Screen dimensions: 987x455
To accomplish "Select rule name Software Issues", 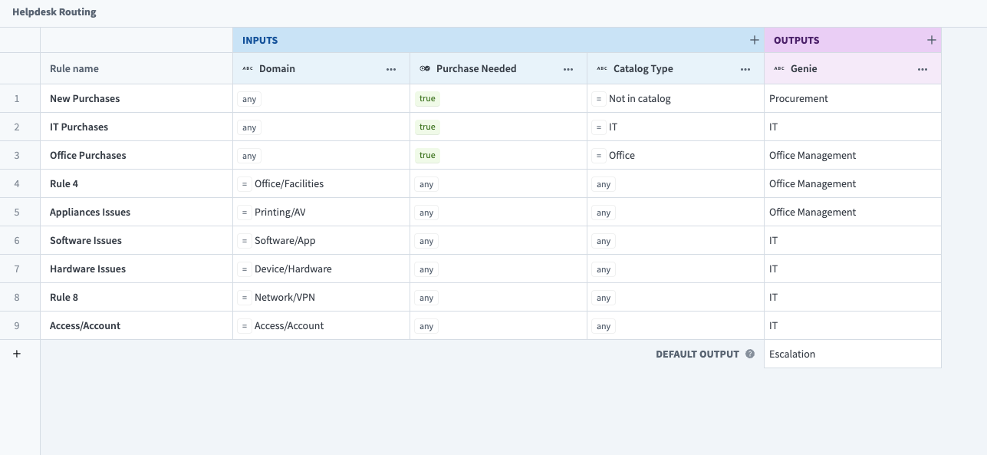I will click(86, 241).
